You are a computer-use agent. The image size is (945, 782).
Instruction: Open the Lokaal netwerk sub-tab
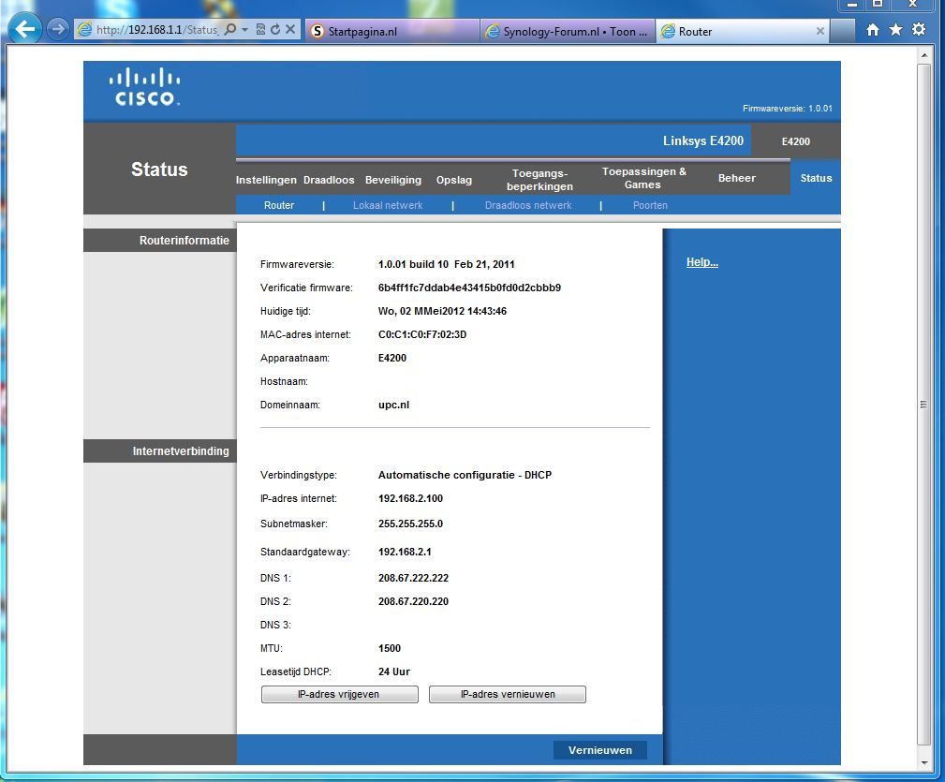click(x=388, y=205)
